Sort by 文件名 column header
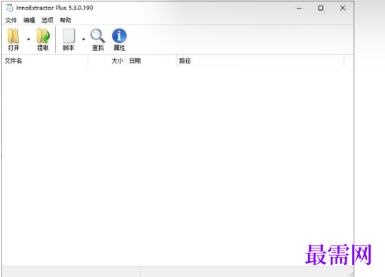This screenshot has width=385, height=277. [x=45, y=61]
